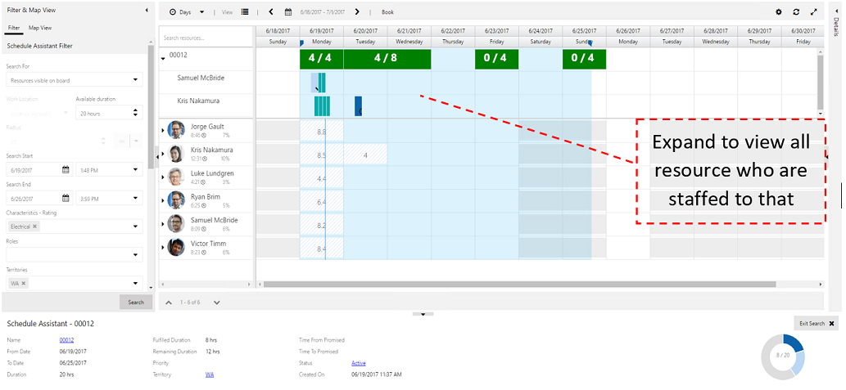
Task: Open the calendar date picker in toolbar
Action: [x=288, y=12]
